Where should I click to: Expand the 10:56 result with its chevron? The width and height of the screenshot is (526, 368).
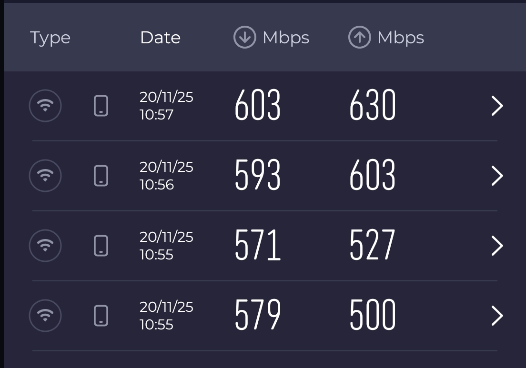click(497, 176)
